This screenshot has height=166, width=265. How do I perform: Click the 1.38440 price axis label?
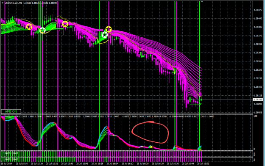pos(258,19)
